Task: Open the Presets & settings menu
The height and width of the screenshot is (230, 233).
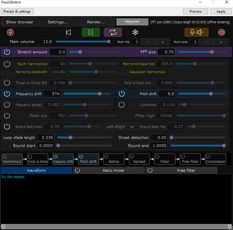Action: coord(17,12)
